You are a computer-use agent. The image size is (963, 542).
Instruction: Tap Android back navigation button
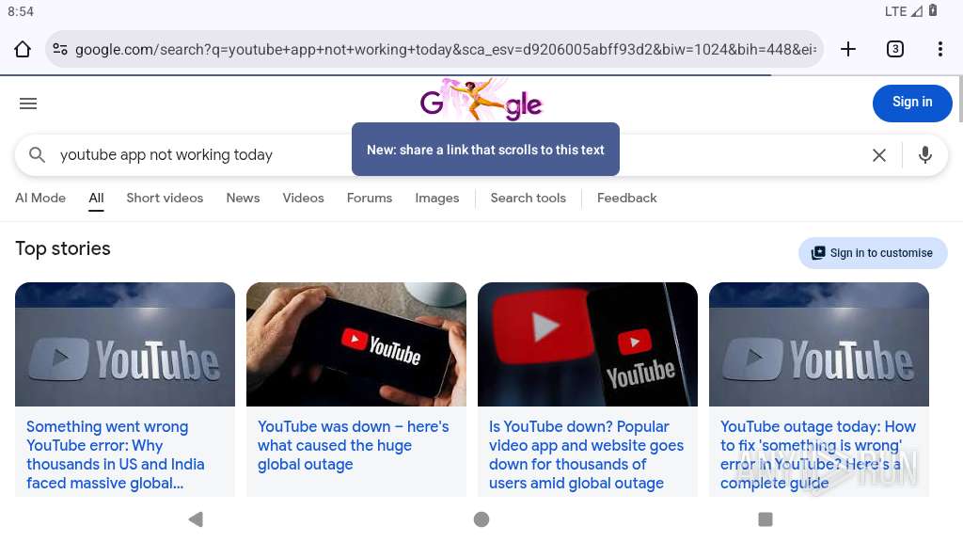tap(196, 519)
